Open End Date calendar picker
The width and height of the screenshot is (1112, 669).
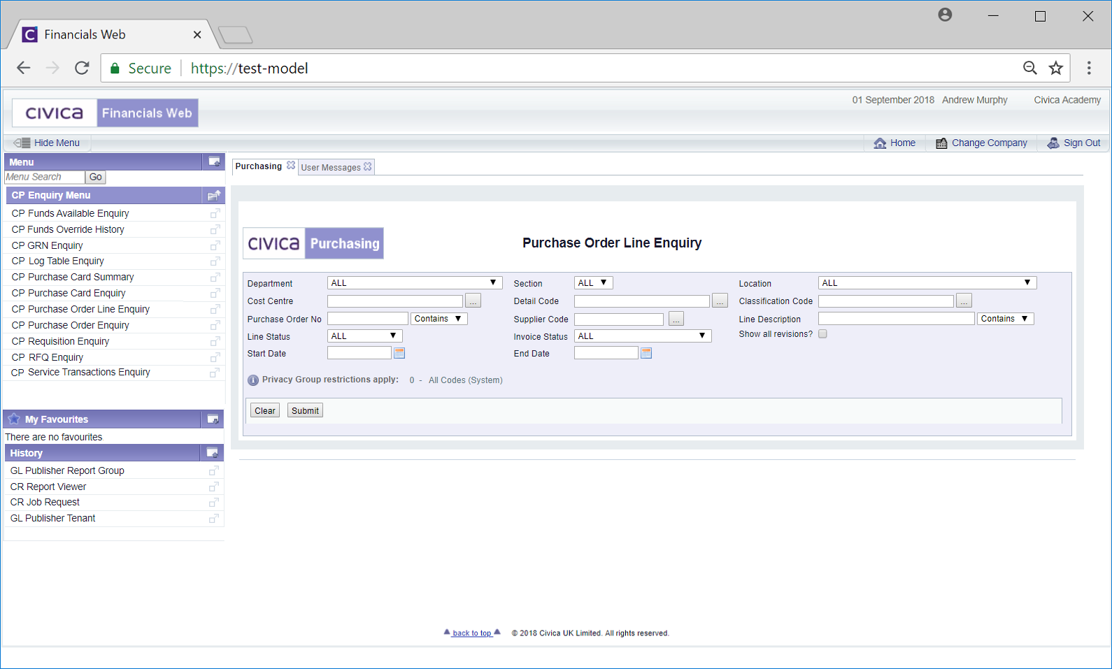point(646,353)
